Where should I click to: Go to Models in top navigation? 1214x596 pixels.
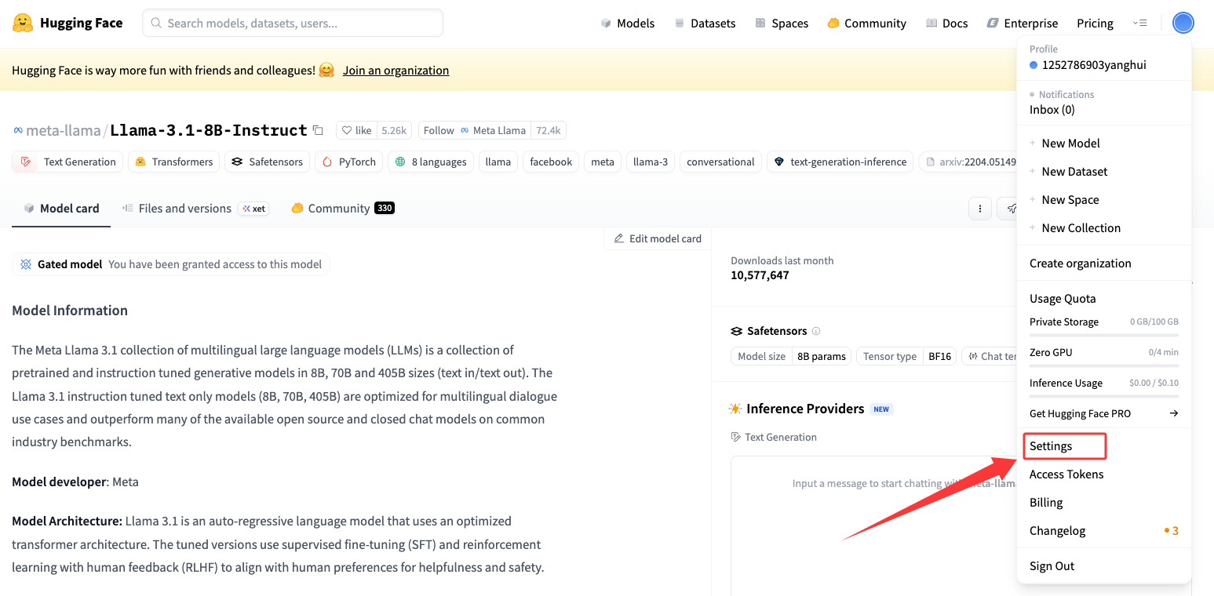[627, 24]
